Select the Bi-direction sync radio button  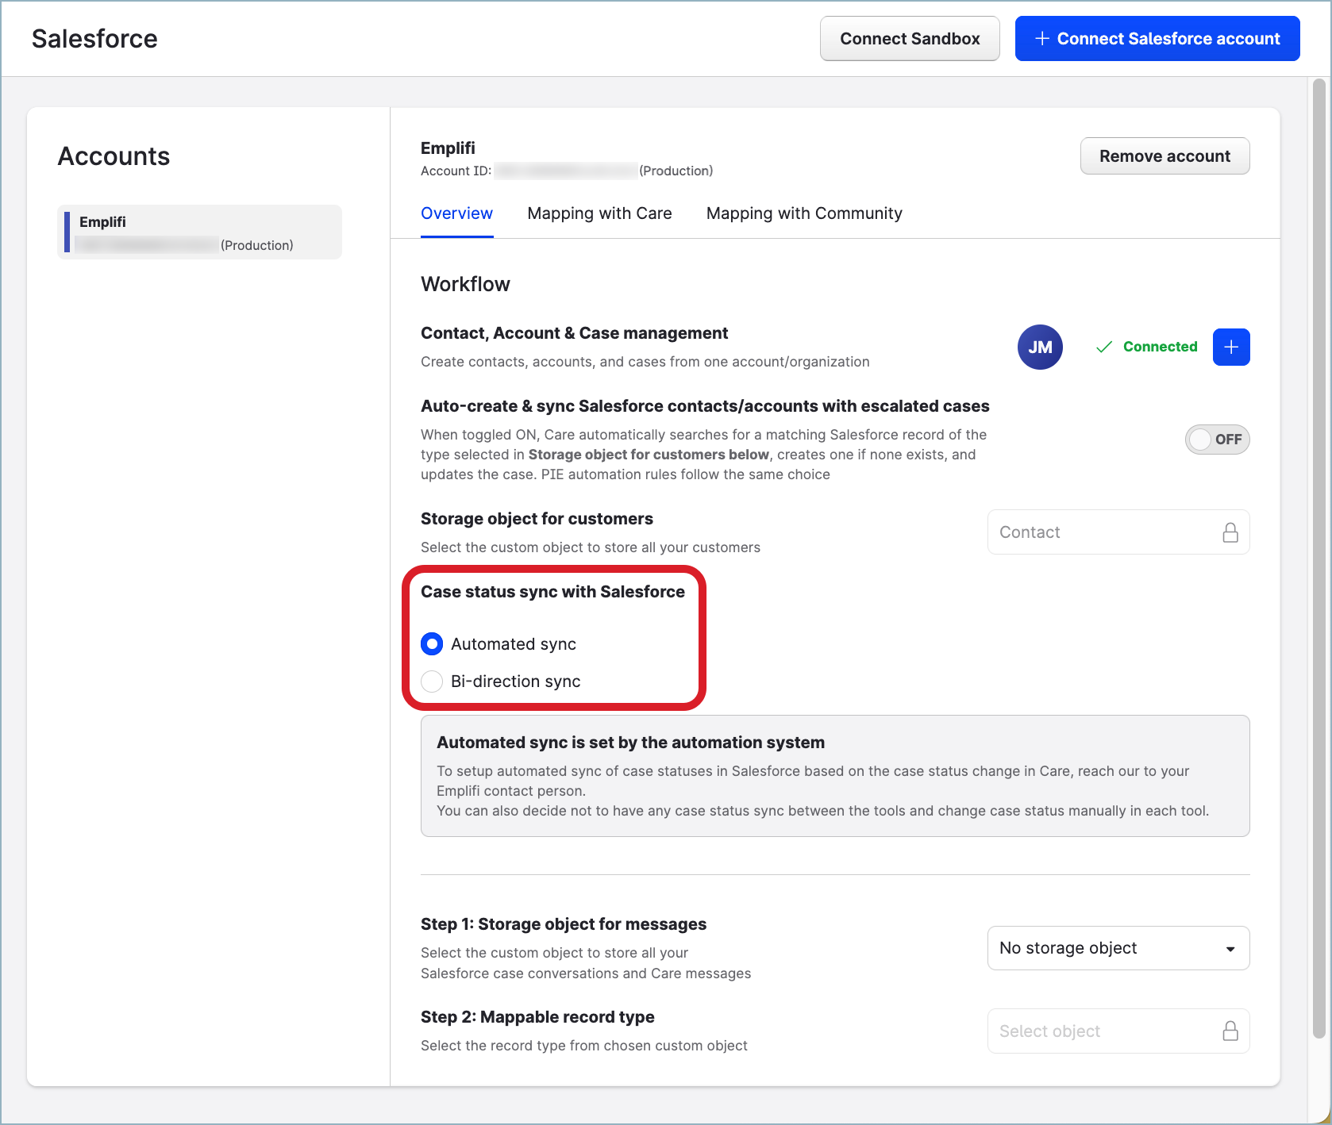coord(432,681)
